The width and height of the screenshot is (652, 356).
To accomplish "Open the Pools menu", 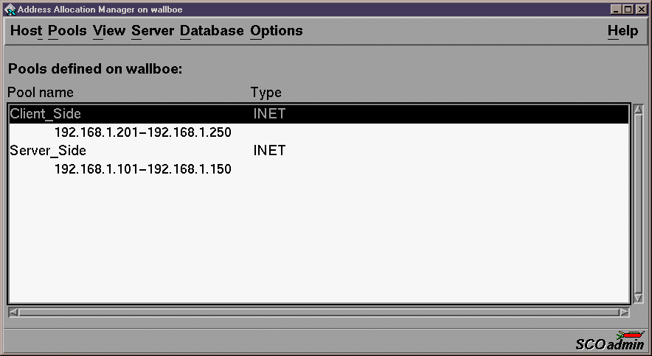I will point(67,31).
